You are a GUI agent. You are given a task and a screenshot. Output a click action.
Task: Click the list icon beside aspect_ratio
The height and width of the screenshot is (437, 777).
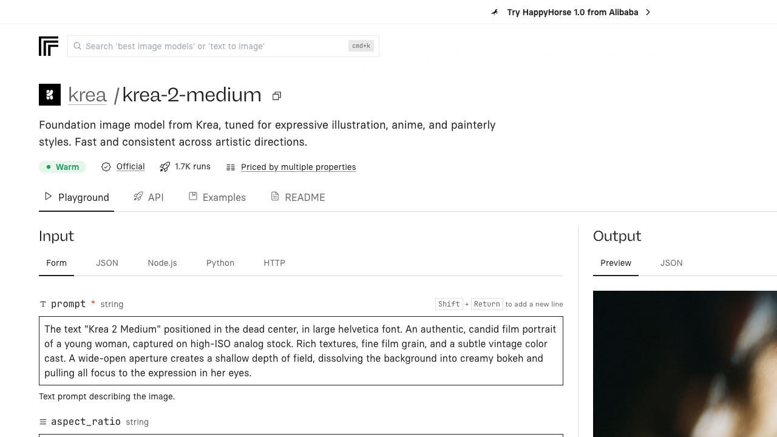[43, 422]
